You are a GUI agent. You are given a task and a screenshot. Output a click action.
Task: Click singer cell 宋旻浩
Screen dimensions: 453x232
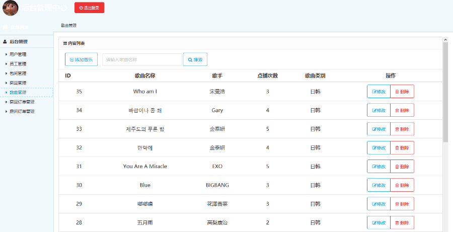(x=217, y=92)
